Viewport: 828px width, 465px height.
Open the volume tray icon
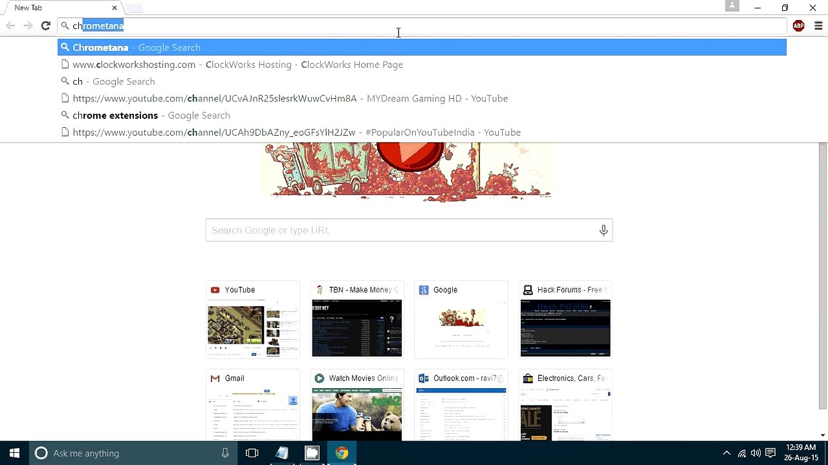coord(756,453)
